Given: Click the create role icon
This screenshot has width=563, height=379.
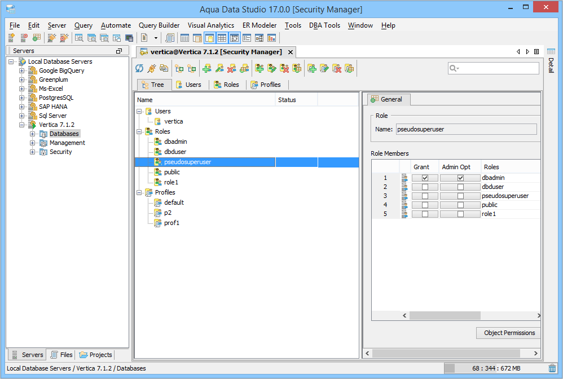Looking at the screenshot, I should pyautogui.click(x=259, y=68).
